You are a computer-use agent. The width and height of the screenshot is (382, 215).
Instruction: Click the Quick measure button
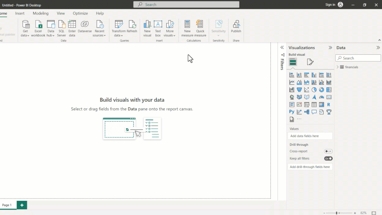coord(200,29)
